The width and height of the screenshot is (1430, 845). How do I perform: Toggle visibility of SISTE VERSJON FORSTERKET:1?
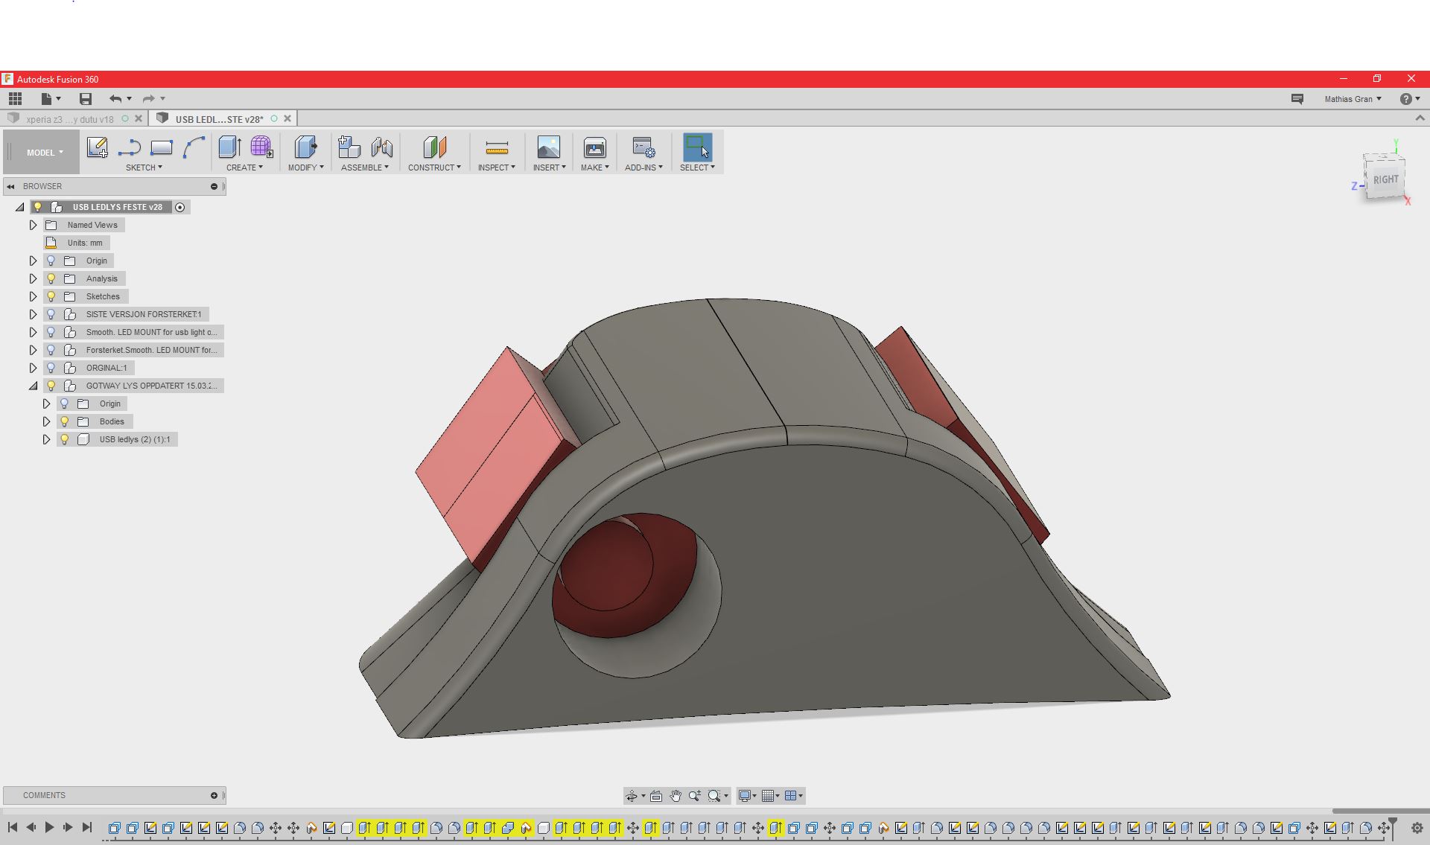click(51, 314)
